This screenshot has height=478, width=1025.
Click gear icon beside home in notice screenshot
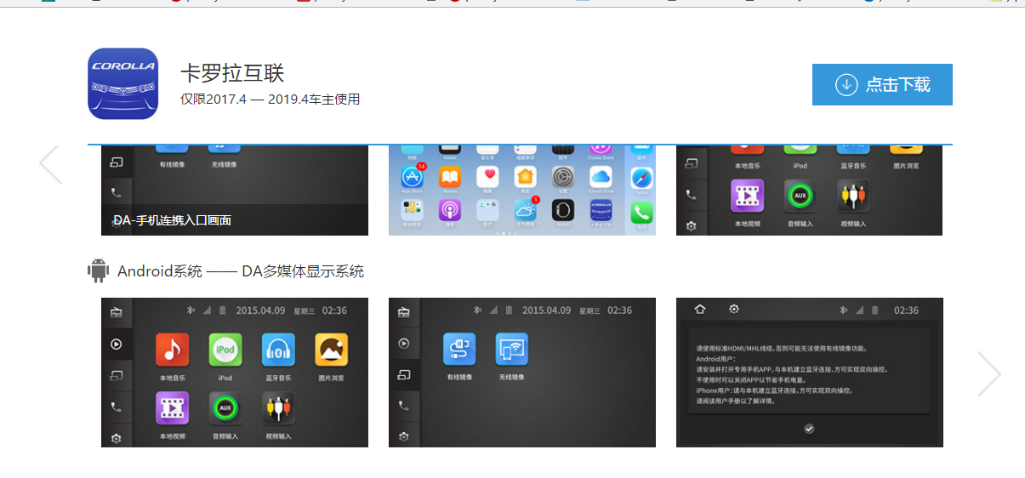pos(734,309)
